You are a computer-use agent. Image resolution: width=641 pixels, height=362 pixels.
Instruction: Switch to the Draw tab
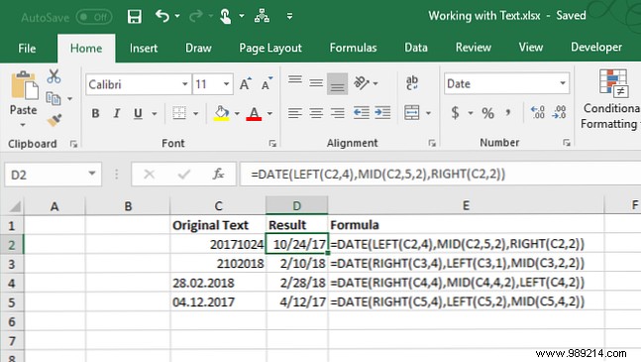coord(198,49)
